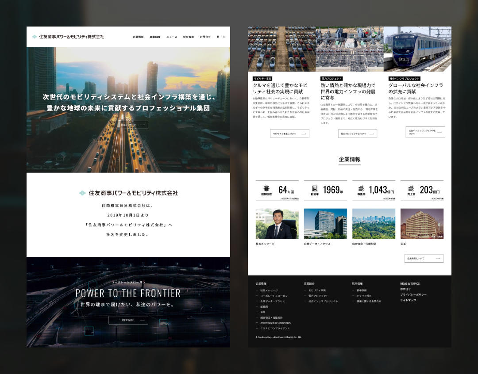This screenshot has height=374, width=478.
Task: Click the 企業情報について button
Action: pos(424,258)
